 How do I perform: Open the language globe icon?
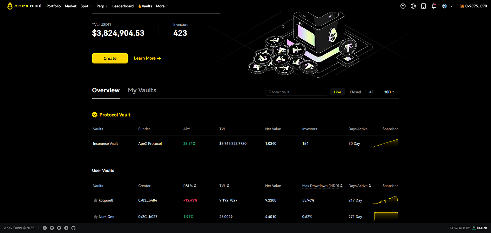coord(413,6)
